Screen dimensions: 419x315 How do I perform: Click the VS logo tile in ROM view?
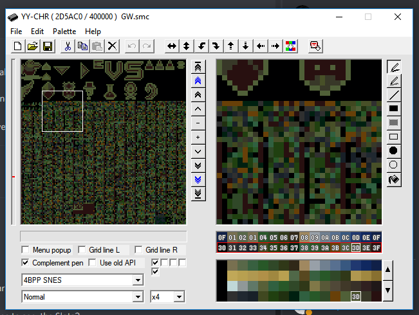[123, 69]
